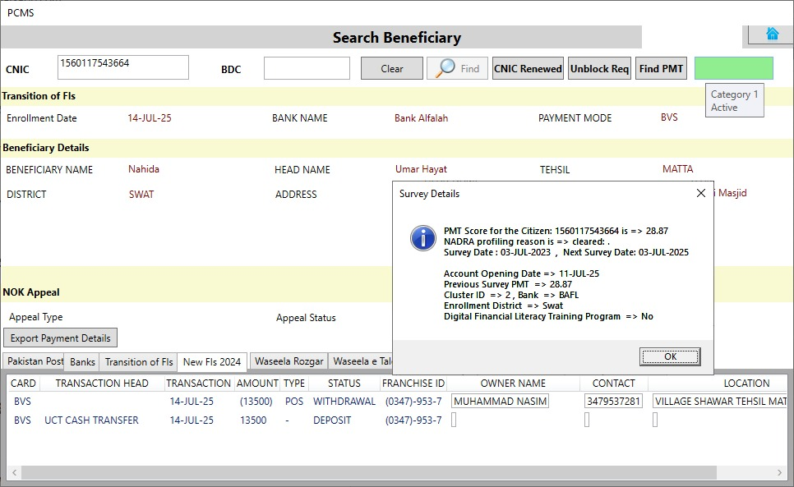Open the Banks tab
The width and height of the screenshot is (794, 487).
point(82,361)
